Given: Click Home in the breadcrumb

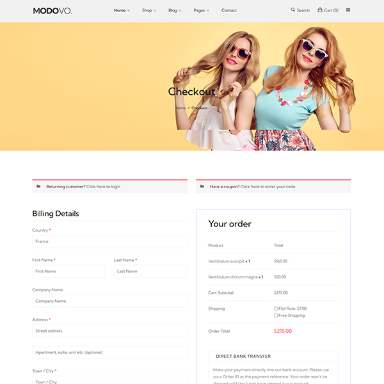Looking at the screenshot, I should pos(180,108).
